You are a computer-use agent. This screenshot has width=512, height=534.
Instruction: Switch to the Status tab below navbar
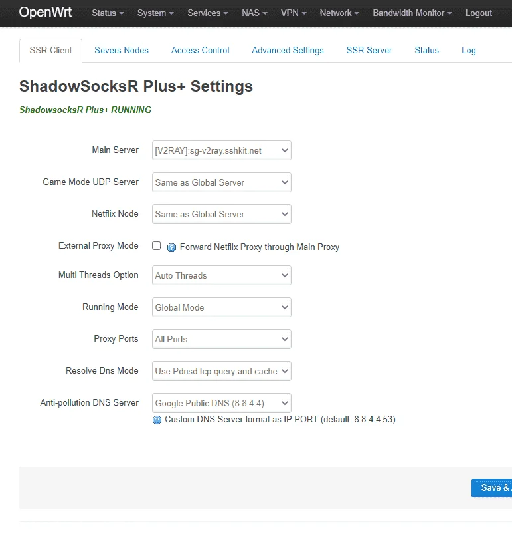coord(426,51)
